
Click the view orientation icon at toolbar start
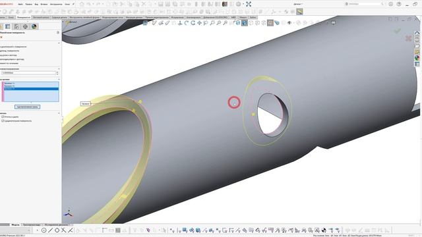tap(145, 23)
